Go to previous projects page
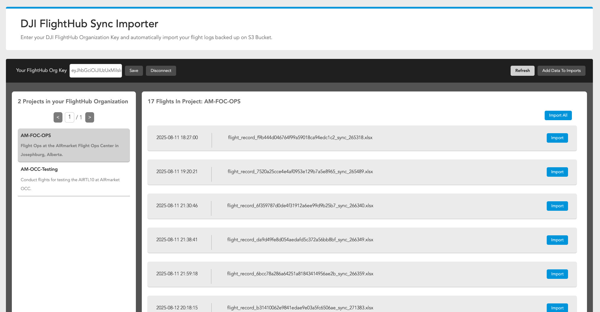This screenshot has width=600, height=312. coord(58,117)
